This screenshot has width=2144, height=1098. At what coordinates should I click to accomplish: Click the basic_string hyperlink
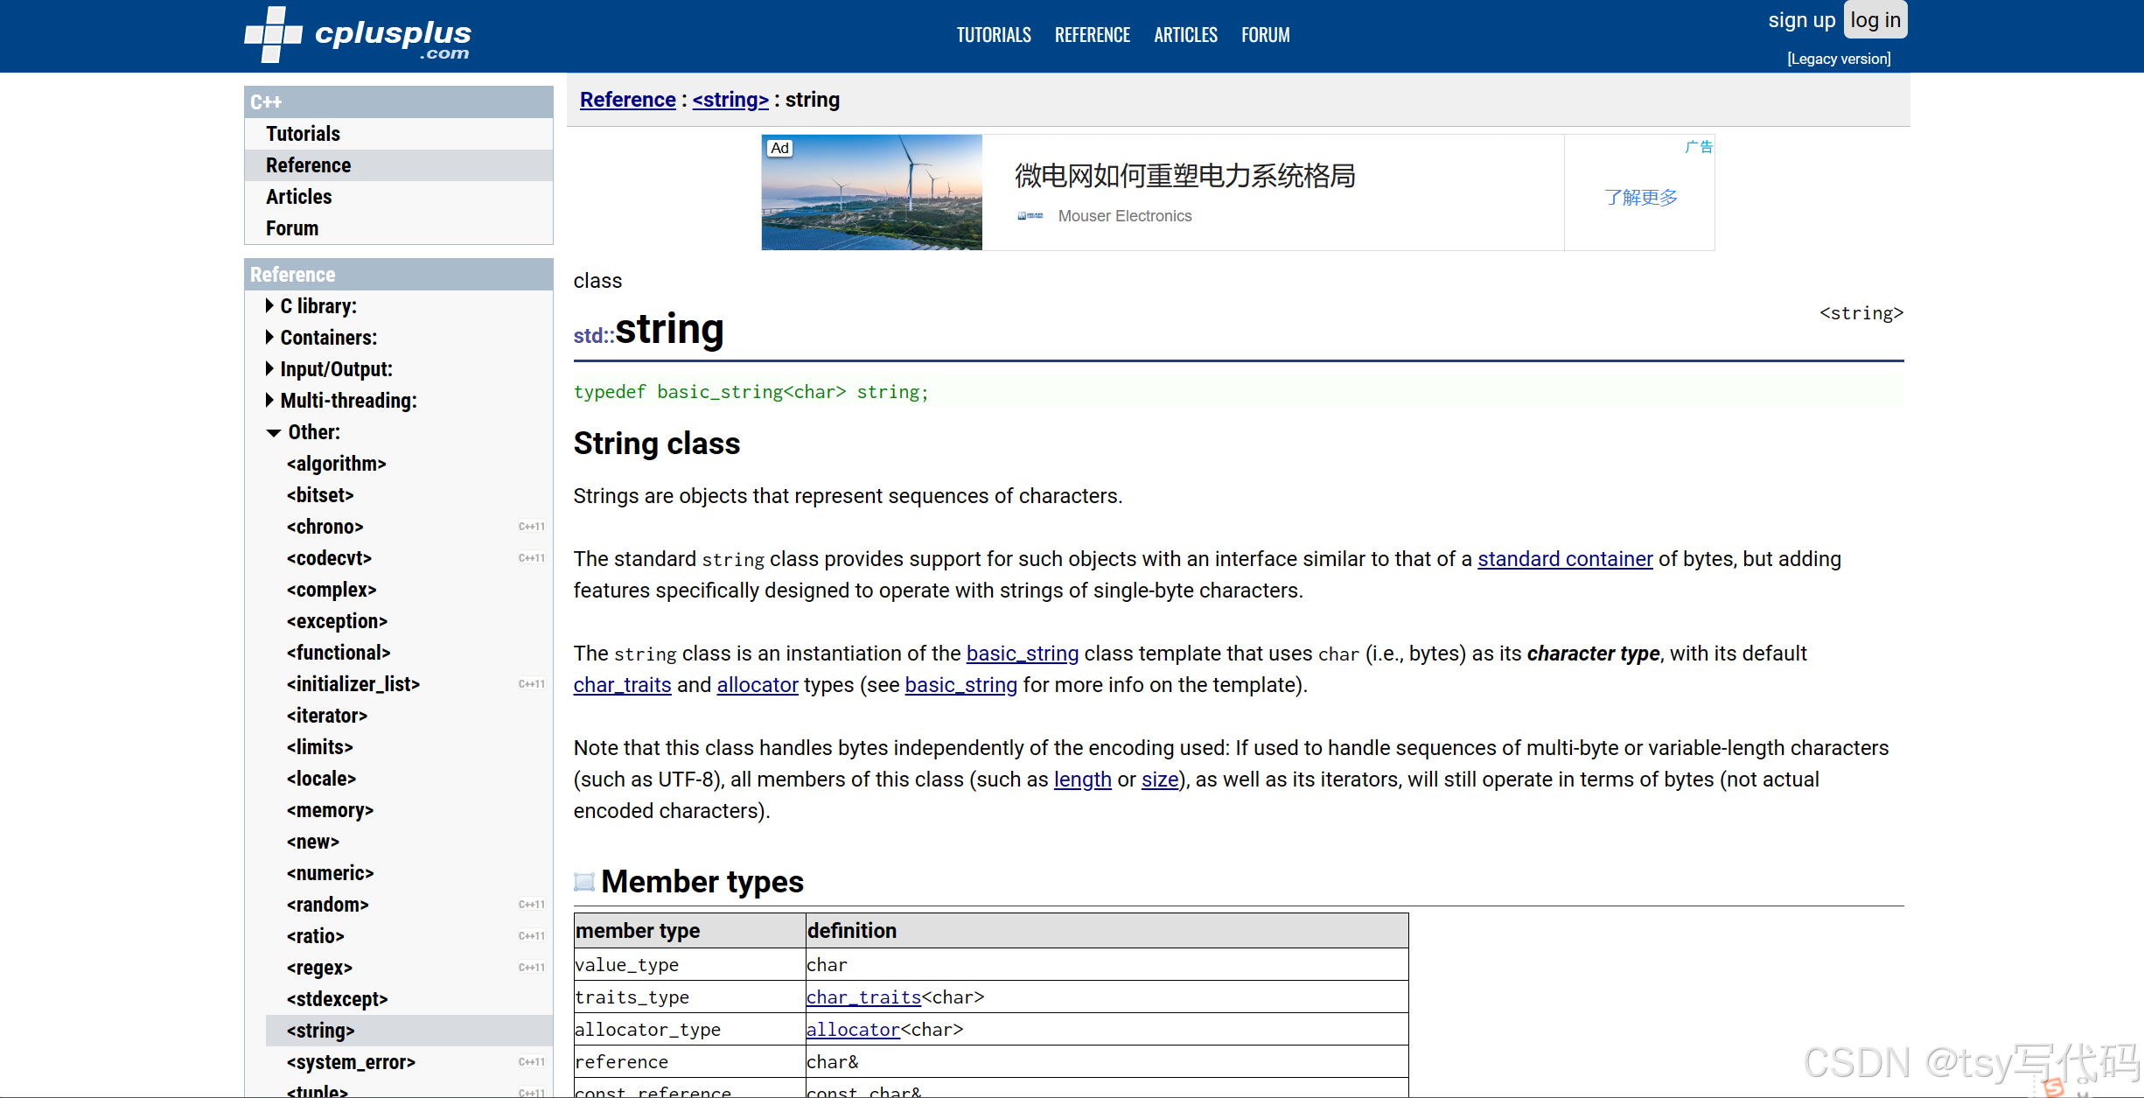click(x=1022, y=653)
